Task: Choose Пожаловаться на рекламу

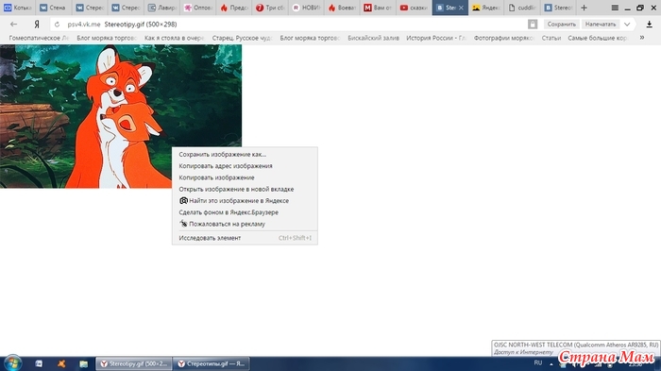Action: coord(245,224)
